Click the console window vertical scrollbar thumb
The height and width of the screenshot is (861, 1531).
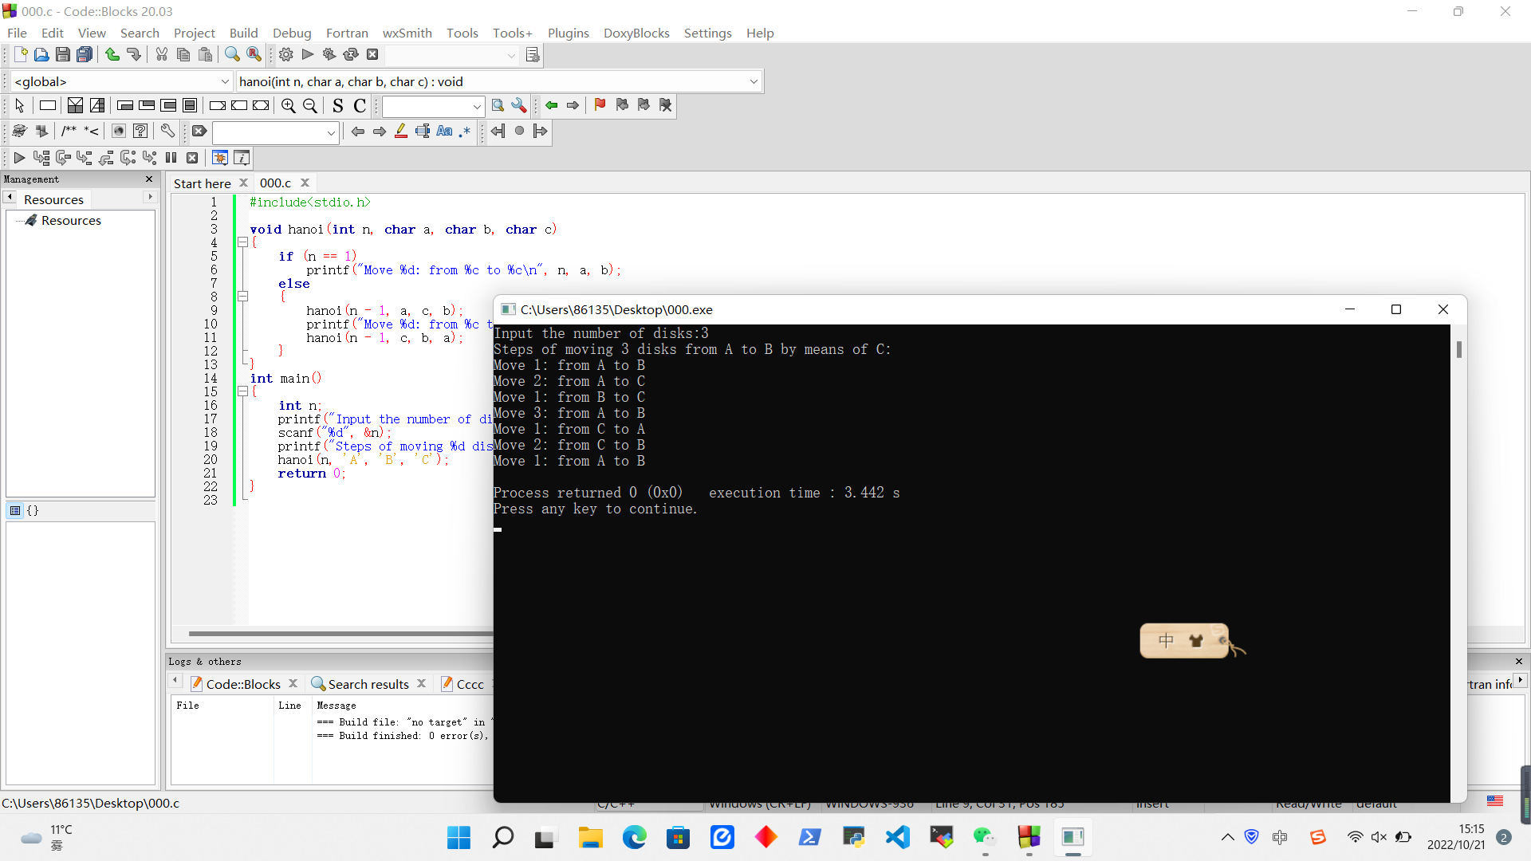tap(1458, 349)
